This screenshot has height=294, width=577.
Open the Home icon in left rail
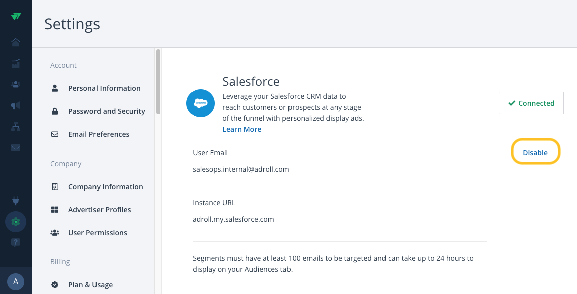(x=16, y=42)
